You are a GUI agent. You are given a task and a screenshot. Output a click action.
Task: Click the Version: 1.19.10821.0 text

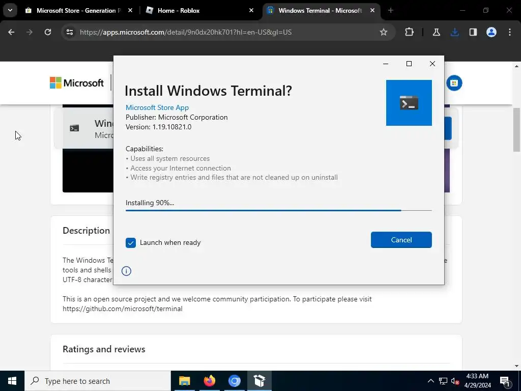159,127
